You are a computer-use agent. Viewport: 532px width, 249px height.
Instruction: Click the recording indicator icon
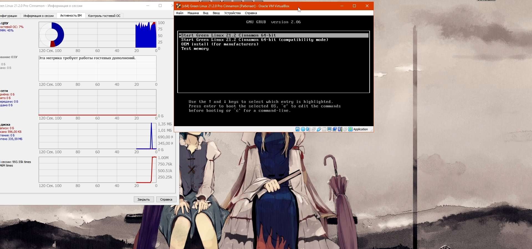click(334, 129)
